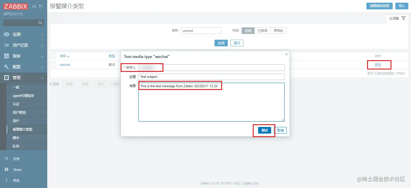Open the 用户群组 user groups item
The image size is (411, 188).
click(x=27, y=112)
